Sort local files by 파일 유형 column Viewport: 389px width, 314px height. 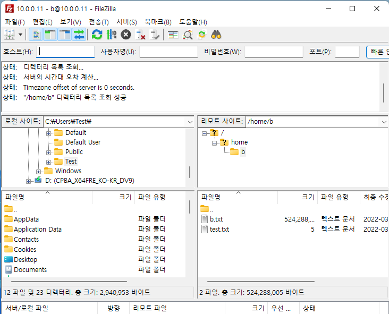[160, 198]
